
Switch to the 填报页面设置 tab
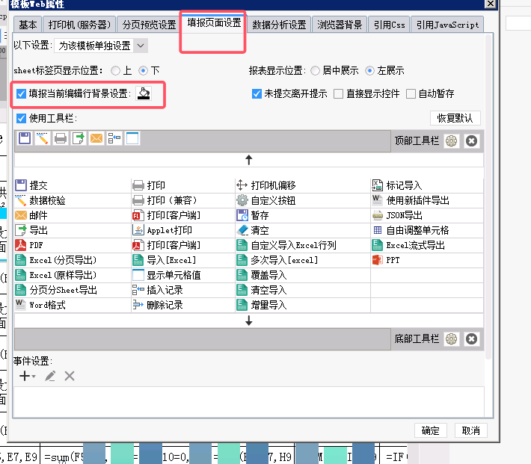pos(214,22)
